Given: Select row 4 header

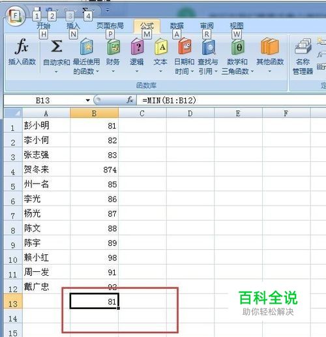Looking at the screenshot, I should tap(13, 169).
